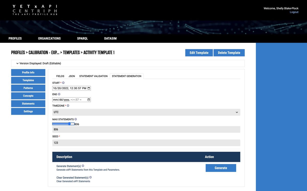Image resolution: width=307 pixels, height=191 pixels.
Task: Open the ORGANIZATIONS menu
Action: 49,38
